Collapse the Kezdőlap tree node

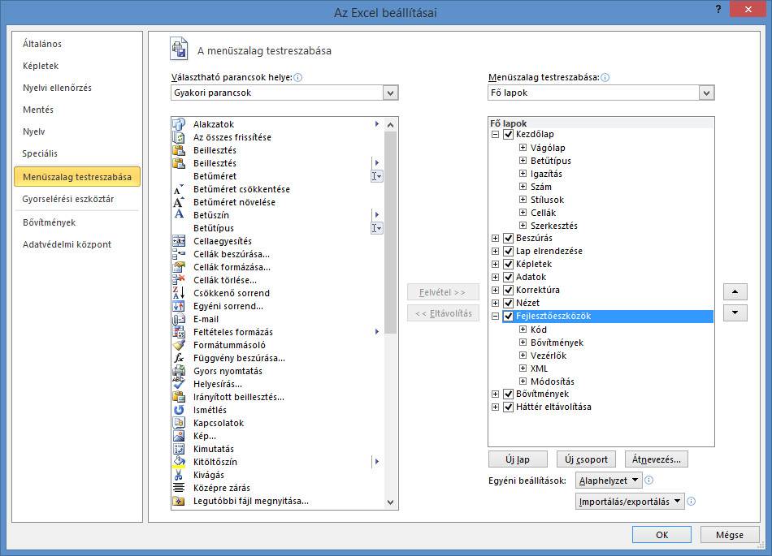click(496, 134)
